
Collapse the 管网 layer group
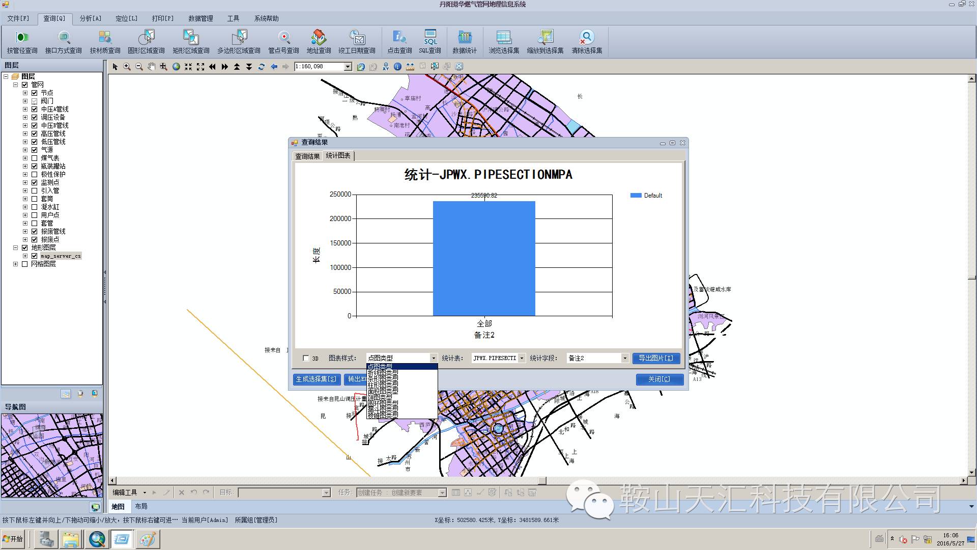pyautogui.click(x=15, y=85)
